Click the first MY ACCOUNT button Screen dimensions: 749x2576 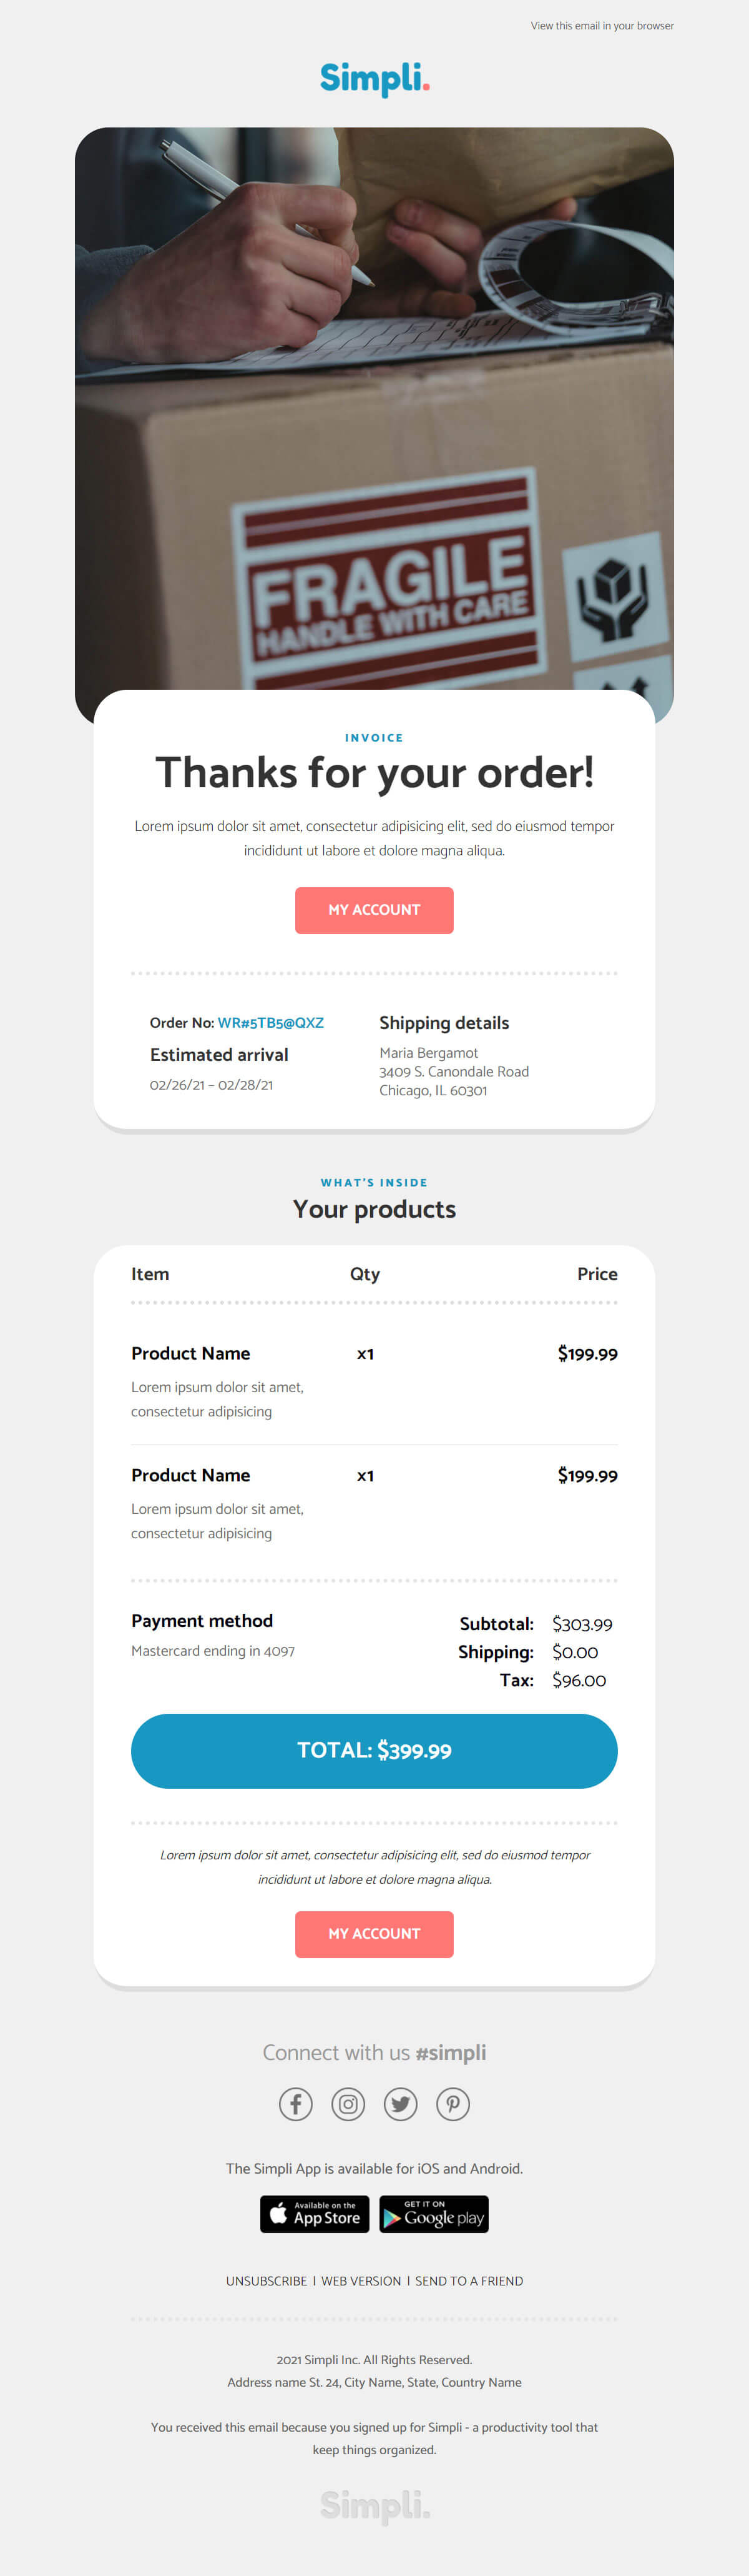[374, 910]
